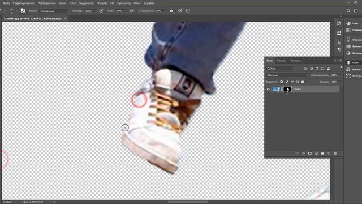The image size is (362, 204).
Task: Open the layer Fill dropdown arrow
Action: pyautogui.click(x=340, y=82)
